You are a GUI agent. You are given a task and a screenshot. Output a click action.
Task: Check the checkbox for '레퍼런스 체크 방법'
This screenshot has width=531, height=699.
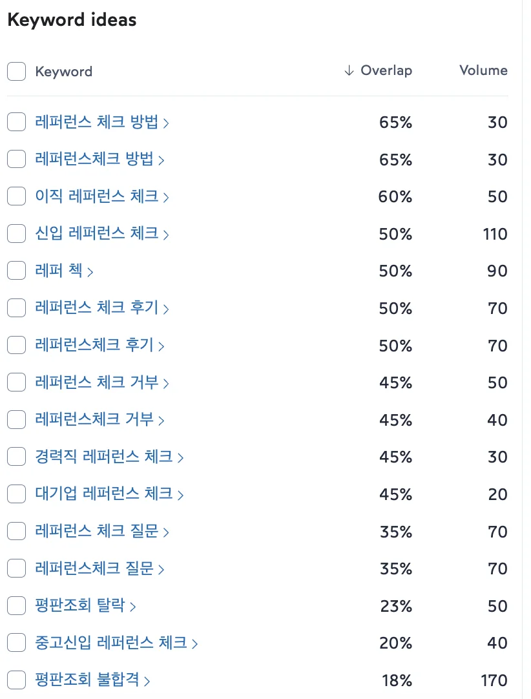coord(16,122)
